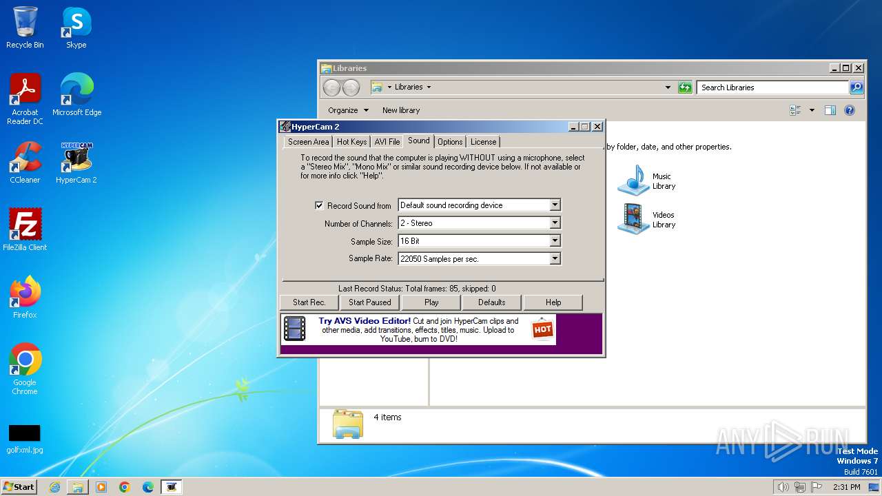
Task: Click the taskbar clock showing 2:31 PM
Action: pos(846,487)
